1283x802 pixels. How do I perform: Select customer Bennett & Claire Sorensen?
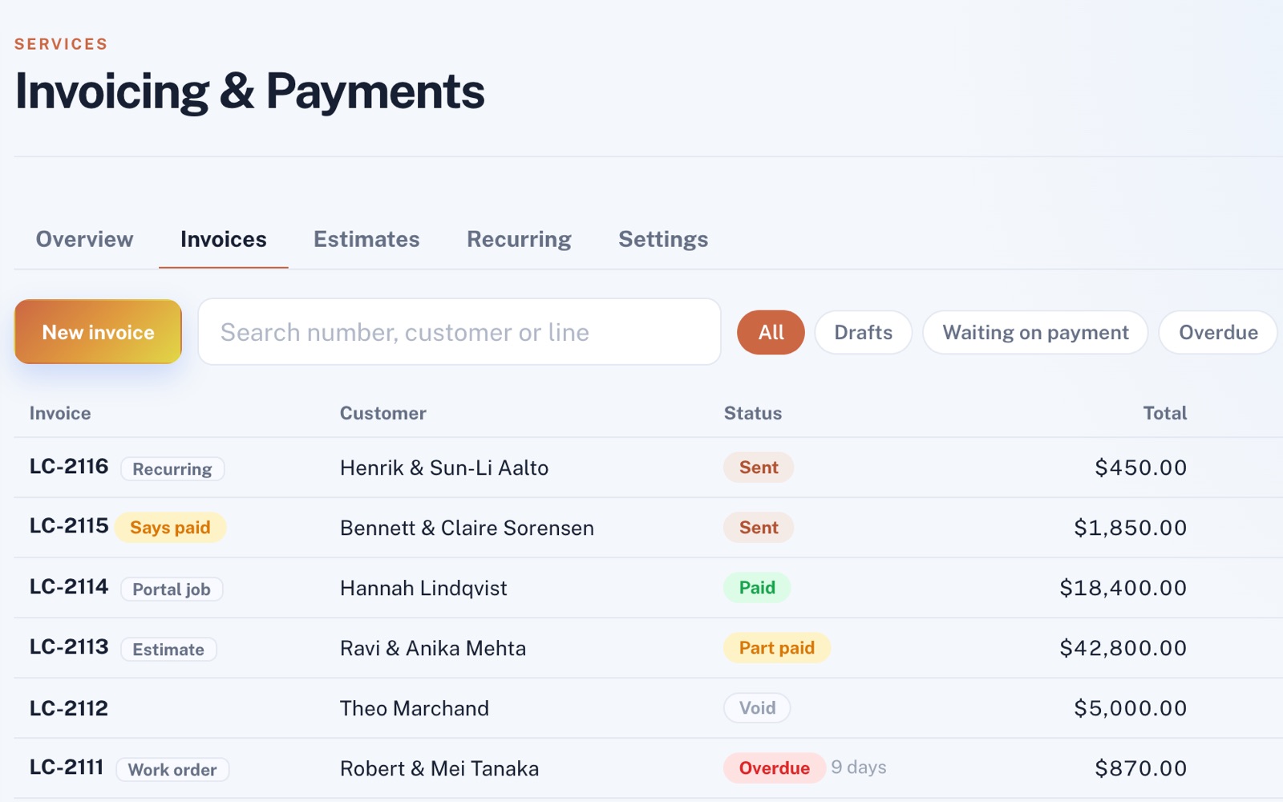[x=467, y=528]
